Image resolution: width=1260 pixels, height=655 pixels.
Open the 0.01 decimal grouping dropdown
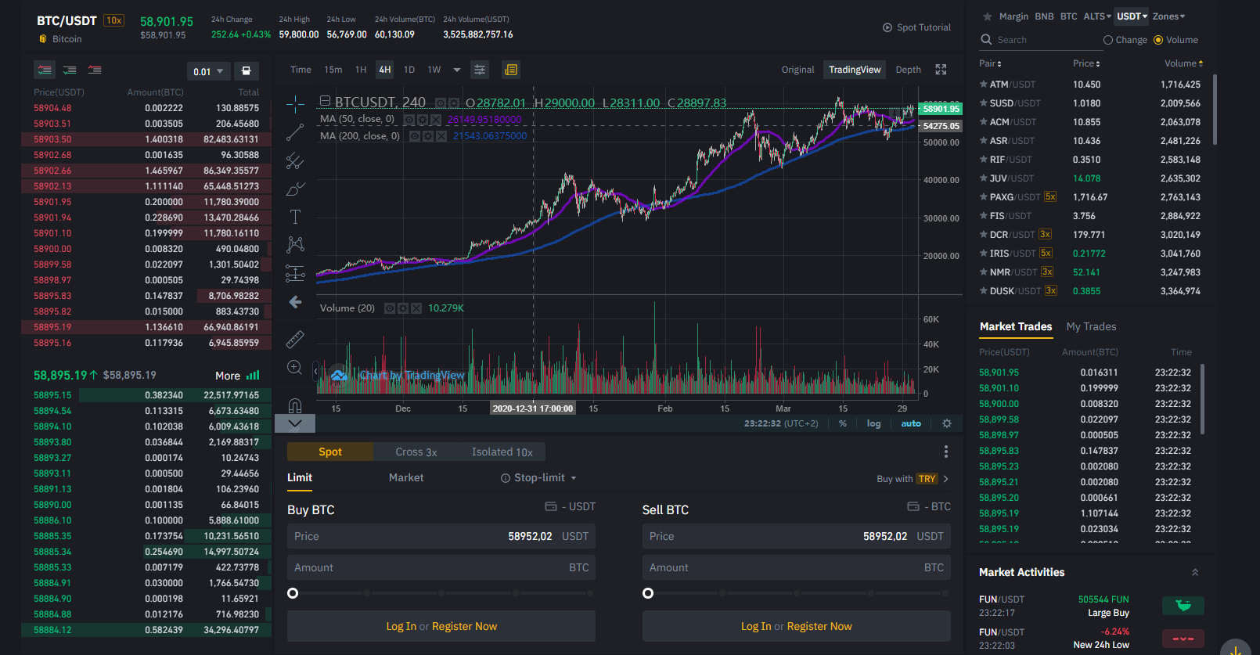(209, 71)
